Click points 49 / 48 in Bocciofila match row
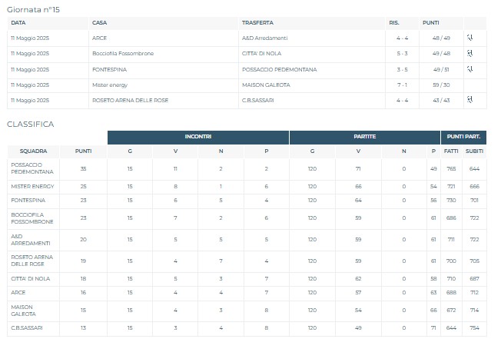Screen dimensions: 501x339 (x=441, y=53)
